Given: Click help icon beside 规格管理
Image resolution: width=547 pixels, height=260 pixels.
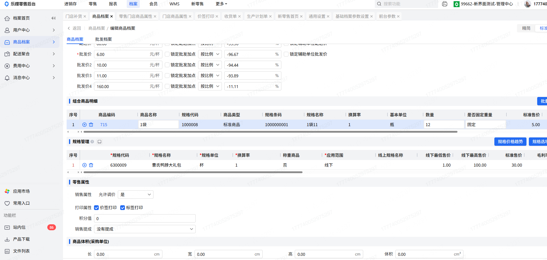Looking at the screenshot, I should click(92, 142).
